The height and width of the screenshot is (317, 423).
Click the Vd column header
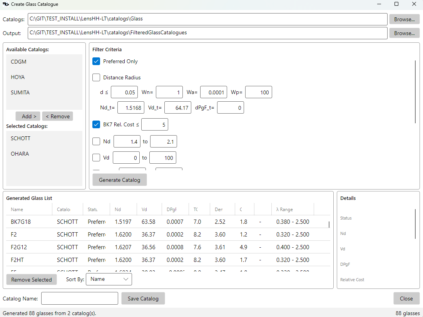point(149,210)
